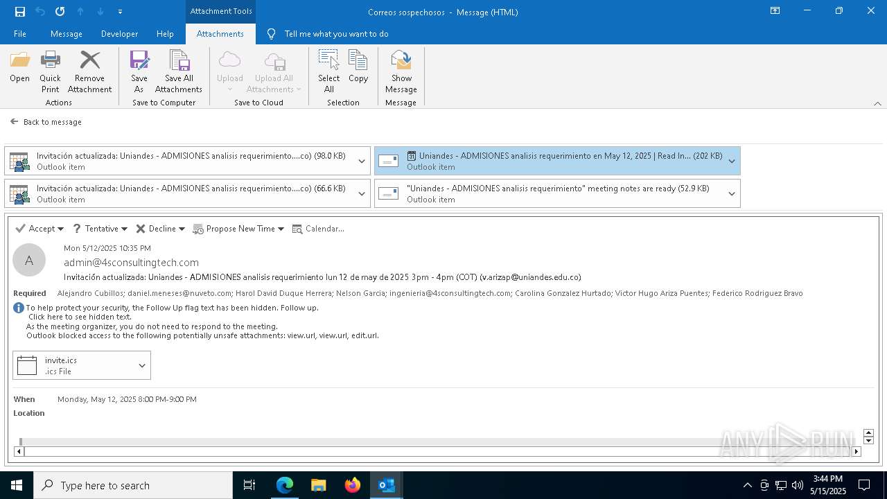887x499 pixels.
Task: Launch Microsoft Edge from taskbar
Action: click(285, 485)
